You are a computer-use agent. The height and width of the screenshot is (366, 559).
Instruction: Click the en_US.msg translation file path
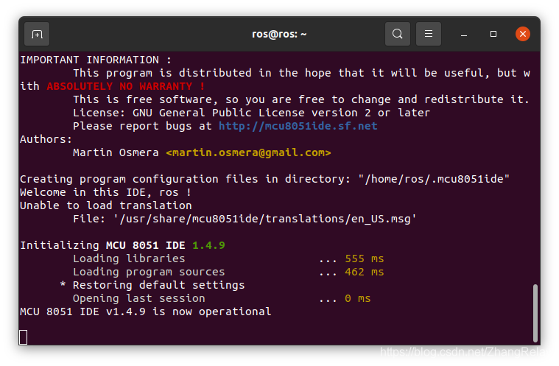tap(264, 219)
